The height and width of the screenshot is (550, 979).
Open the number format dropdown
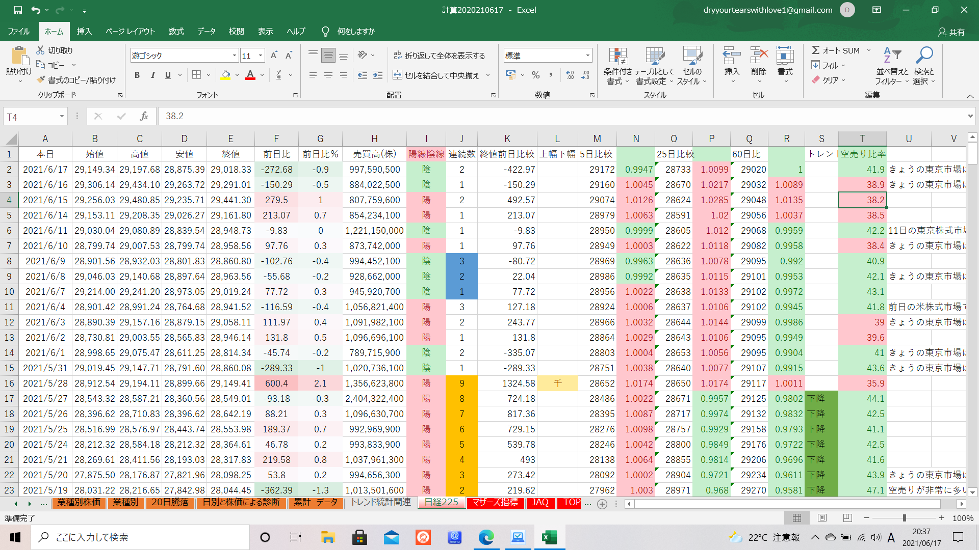[x=587, y=56]
